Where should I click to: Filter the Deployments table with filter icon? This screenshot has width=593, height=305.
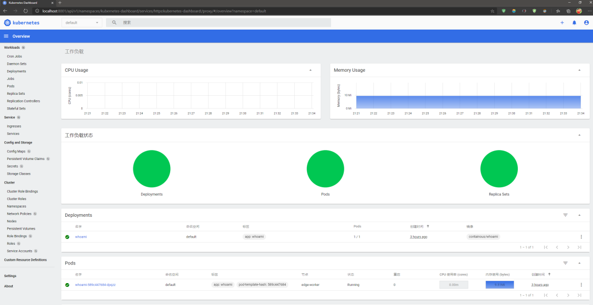(566, 215)
